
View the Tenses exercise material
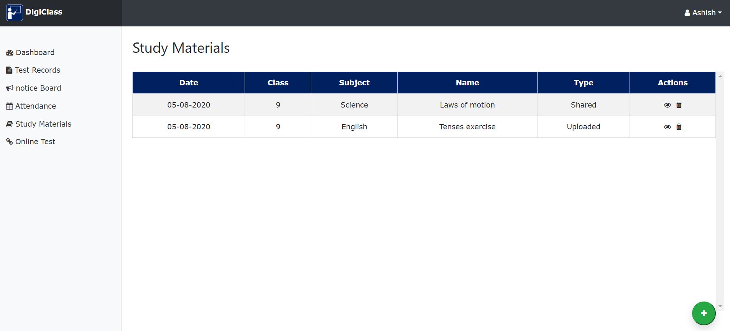(x=667, y=127)
